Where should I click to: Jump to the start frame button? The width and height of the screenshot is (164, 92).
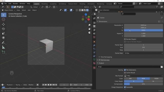[x=43, y=85]
